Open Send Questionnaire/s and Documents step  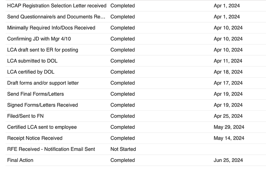[x=56, y=17]
